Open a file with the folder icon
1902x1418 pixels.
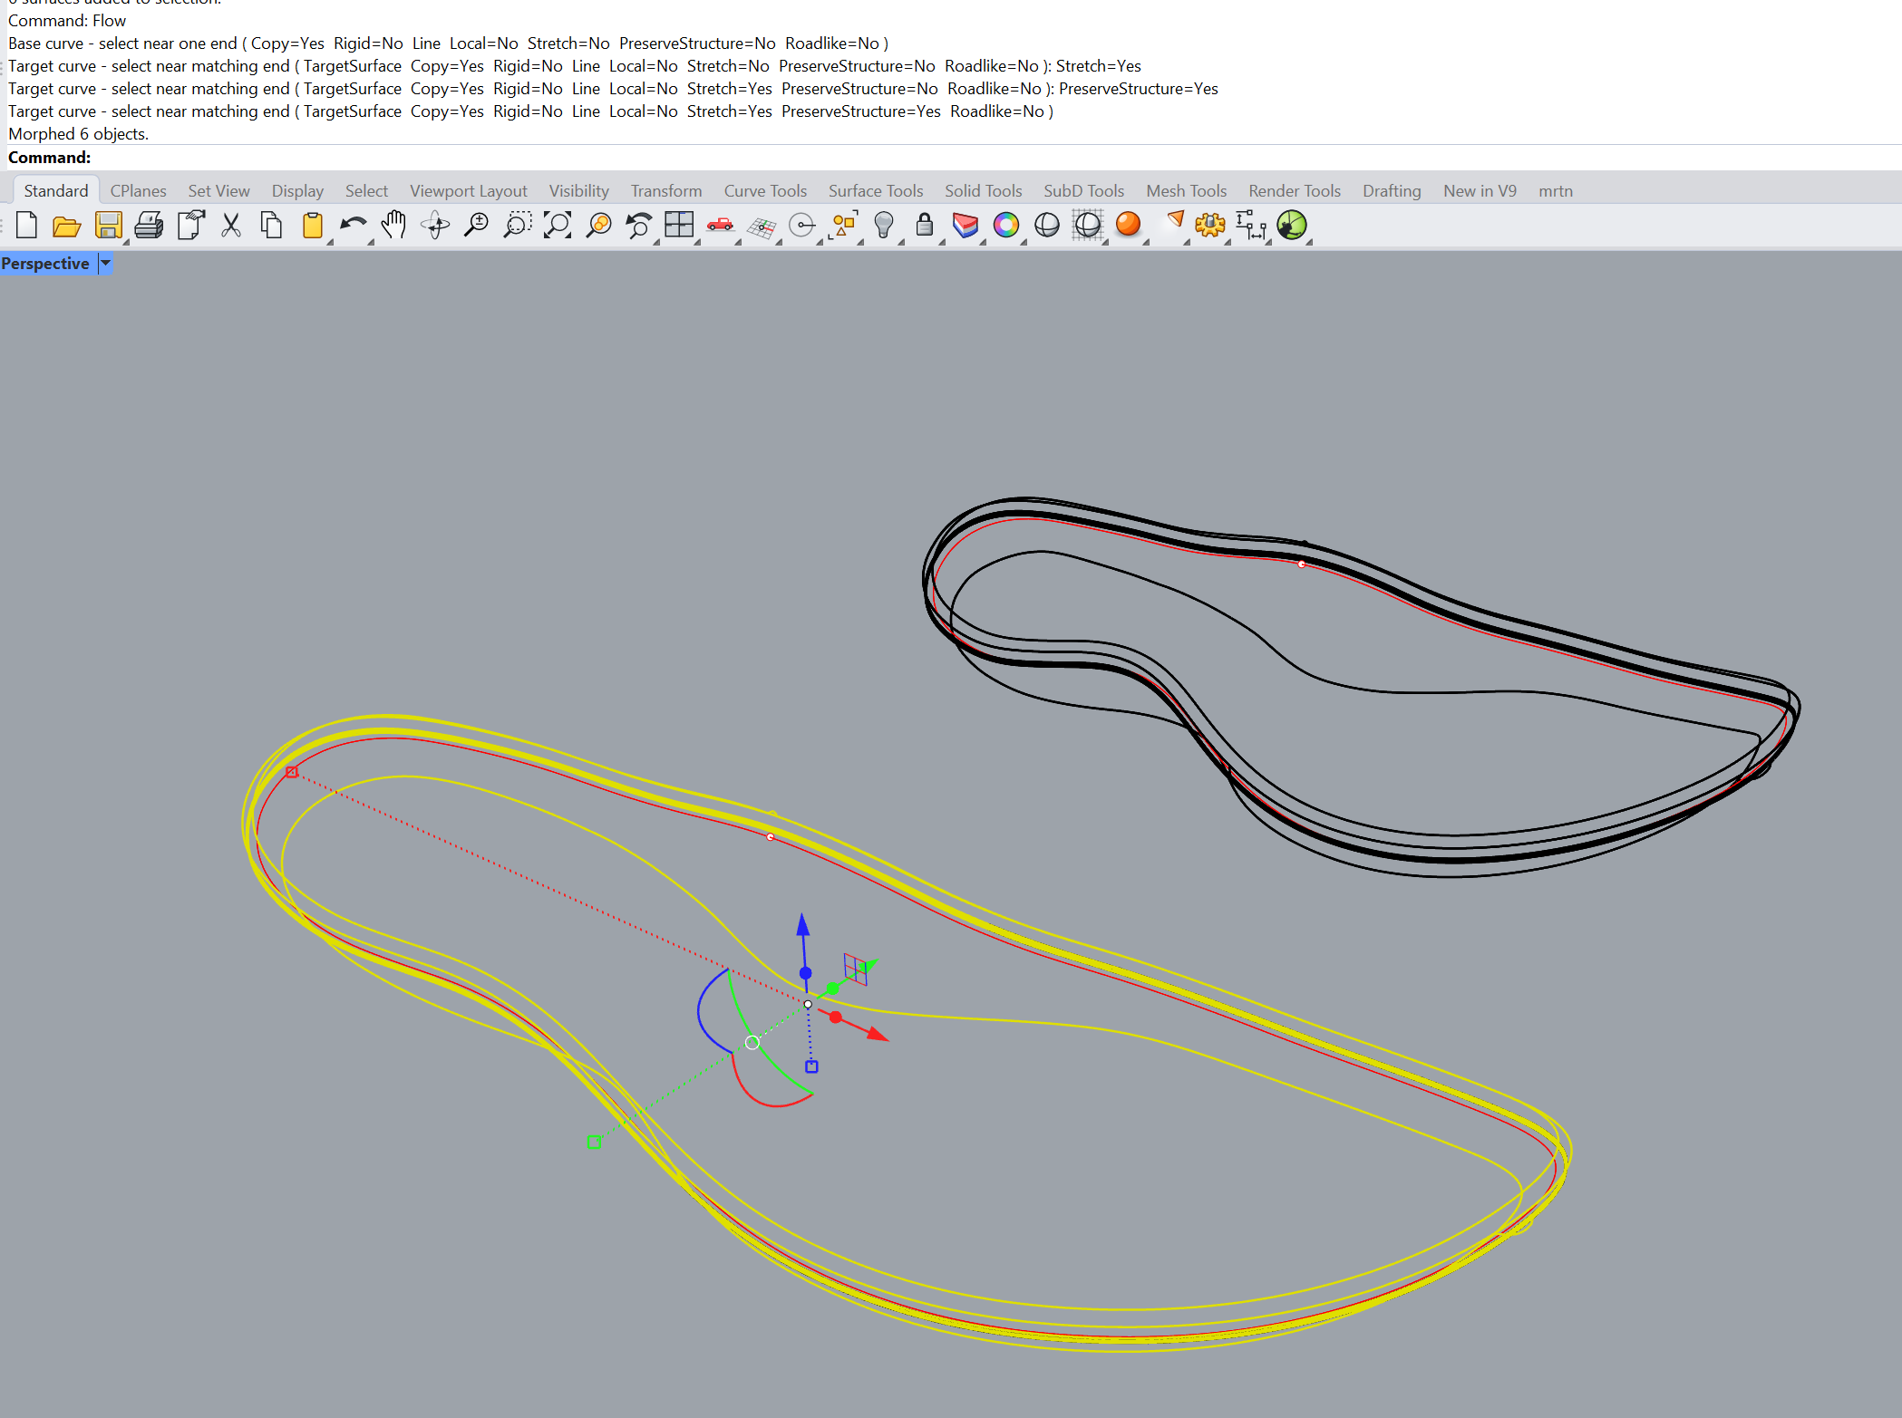coord(66,225)
